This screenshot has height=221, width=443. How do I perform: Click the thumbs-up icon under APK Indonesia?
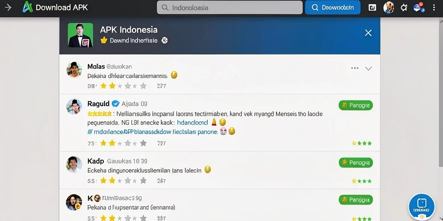point(104,40)
